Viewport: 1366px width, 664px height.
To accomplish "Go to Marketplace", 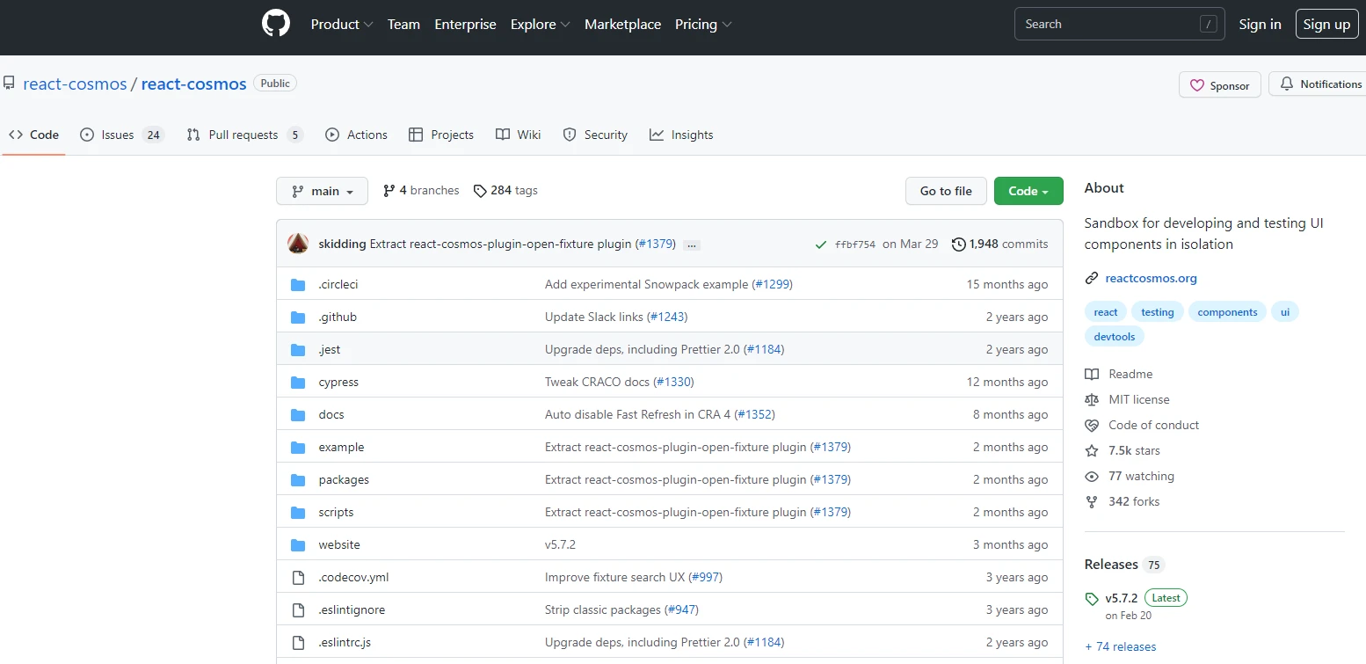I will (x=622, y=25).
